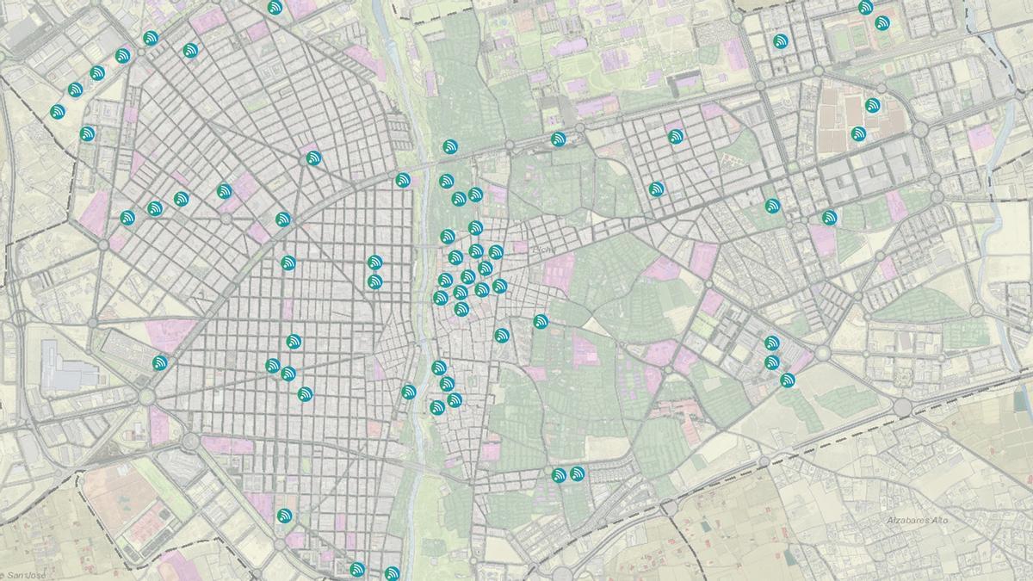Select the WiFi marker in the palm grove east of the central cluster
This screenshot has width=1033, height=581.
(541, 322)
